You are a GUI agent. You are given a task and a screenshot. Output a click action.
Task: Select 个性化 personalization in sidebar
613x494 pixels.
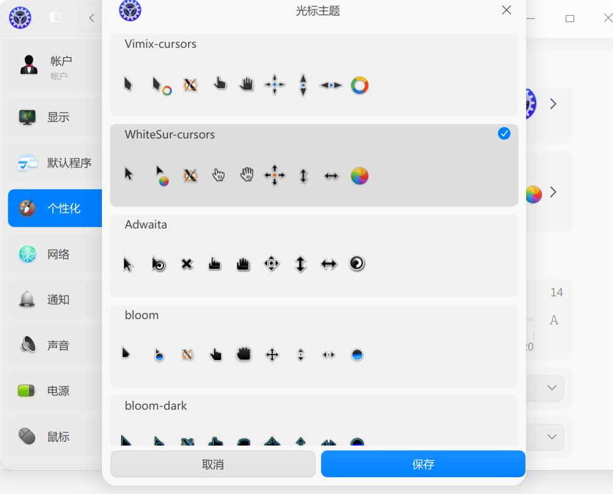tap(55, 208)
